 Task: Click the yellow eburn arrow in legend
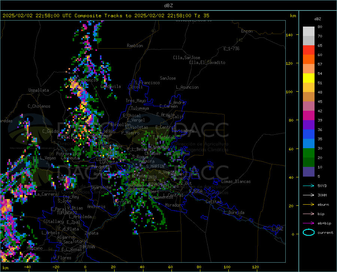309,205
